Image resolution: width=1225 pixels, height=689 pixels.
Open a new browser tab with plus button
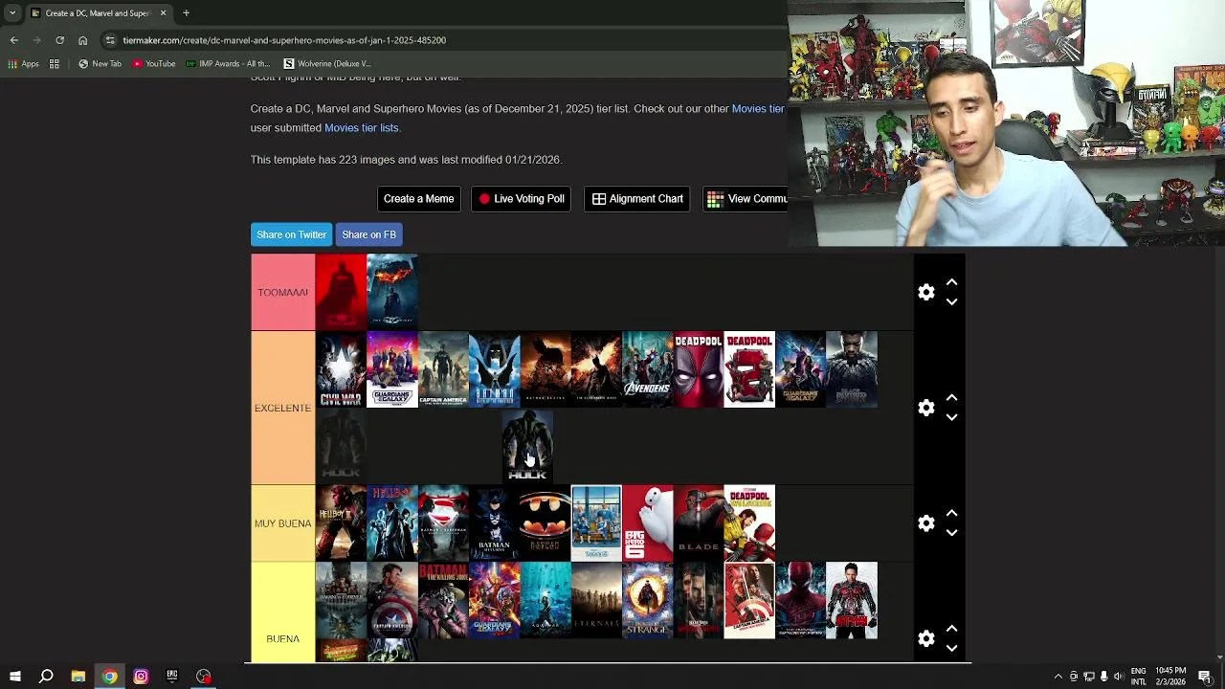(186, 13)
